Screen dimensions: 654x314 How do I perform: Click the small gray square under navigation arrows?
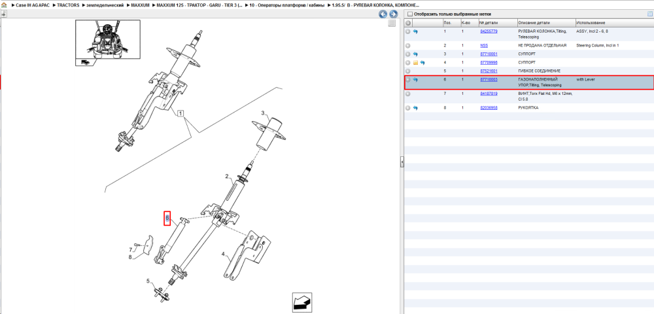392,24
